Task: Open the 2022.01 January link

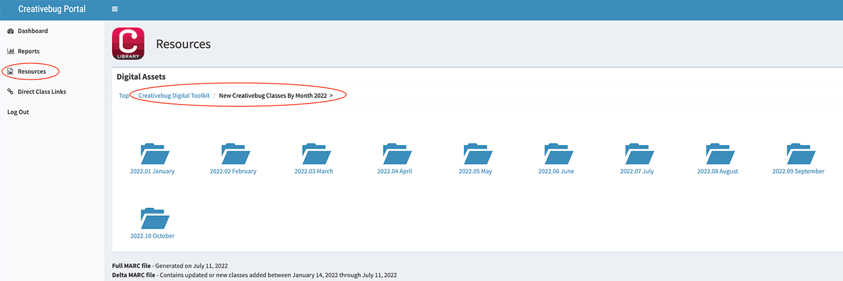Action: pyautogui.click(x=152, y=171)
